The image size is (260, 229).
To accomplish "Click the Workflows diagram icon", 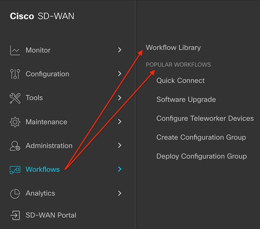I will click(15, 170).
